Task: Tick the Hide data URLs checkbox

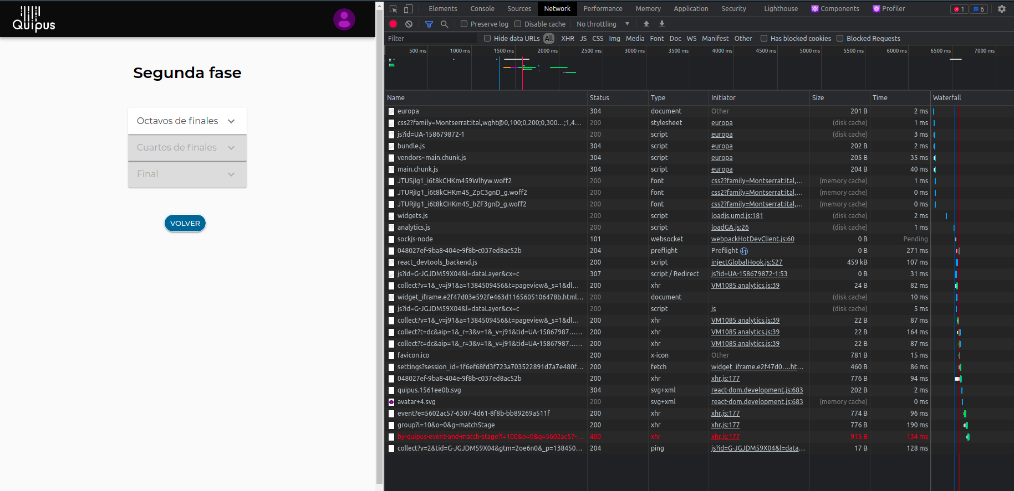Action: tap(487, 38)
